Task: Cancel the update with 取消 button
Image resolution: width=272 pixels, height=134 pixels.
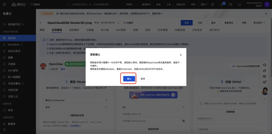Action: [x=143, y=79]
